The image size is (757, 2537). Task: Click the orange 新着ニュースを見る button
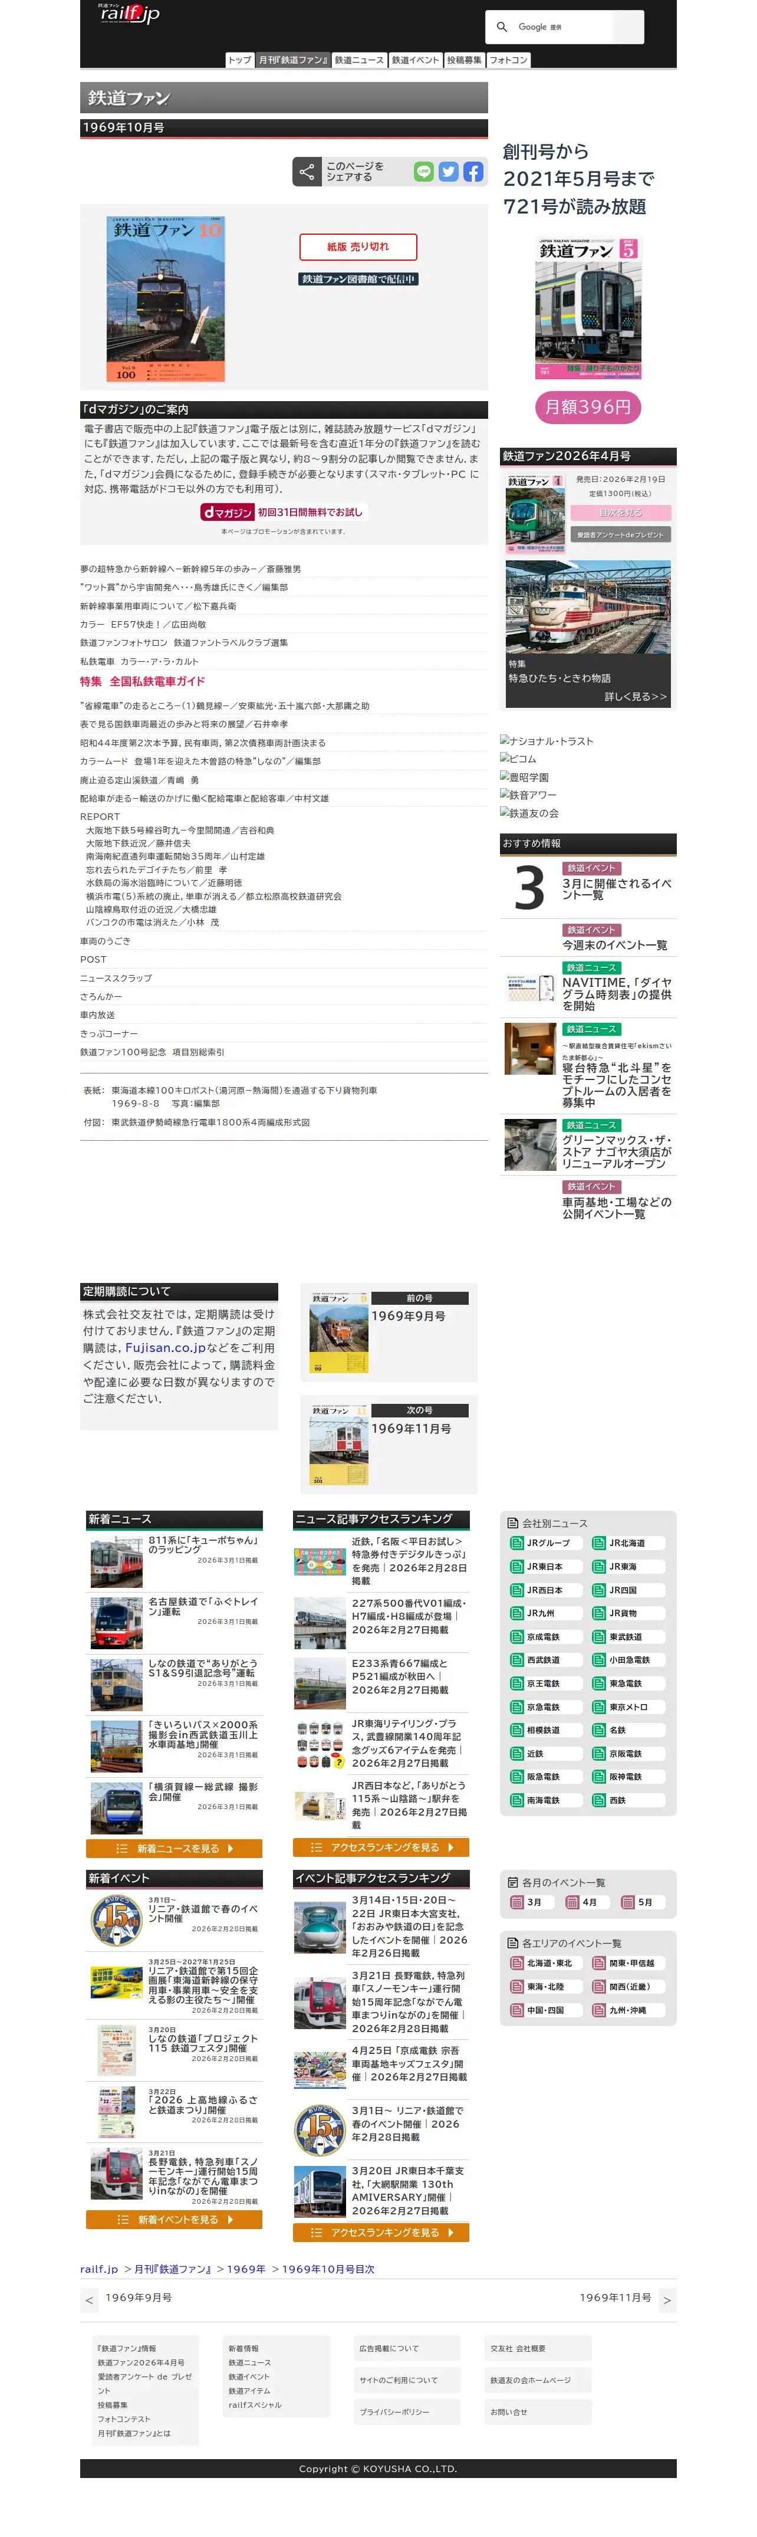(175, 1849)
